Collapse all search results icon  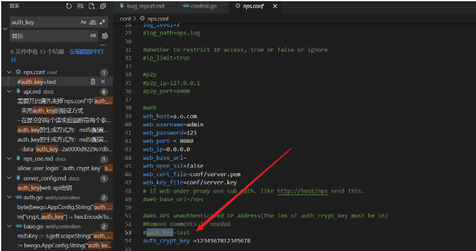103,6
